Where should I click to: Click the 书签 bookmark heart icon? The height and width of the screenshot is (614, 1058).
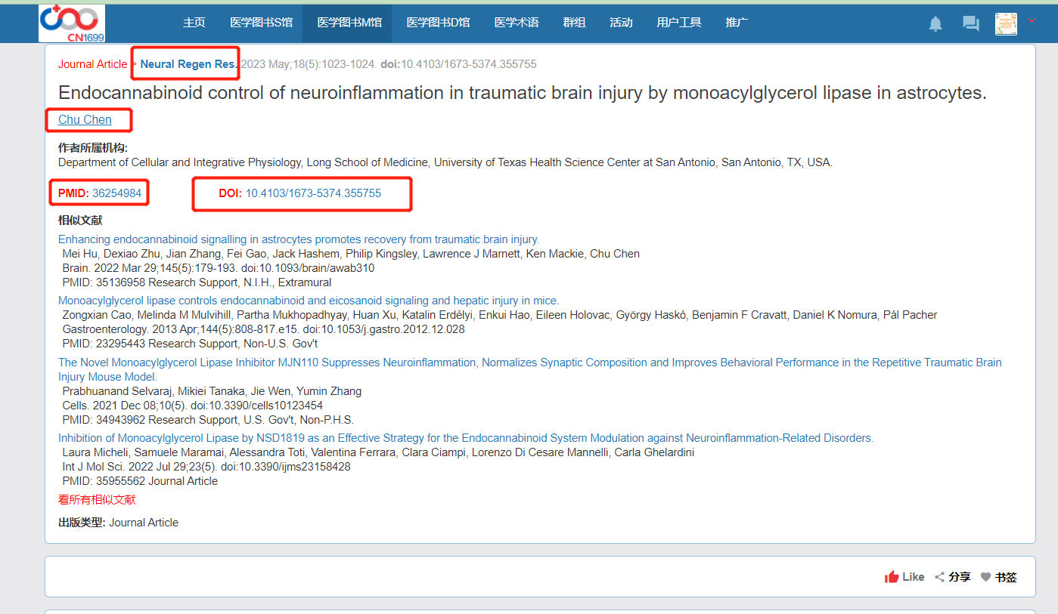985,577
